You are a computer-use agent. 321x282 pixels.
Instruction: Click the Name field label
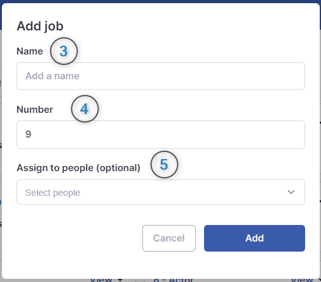point(30,51)
